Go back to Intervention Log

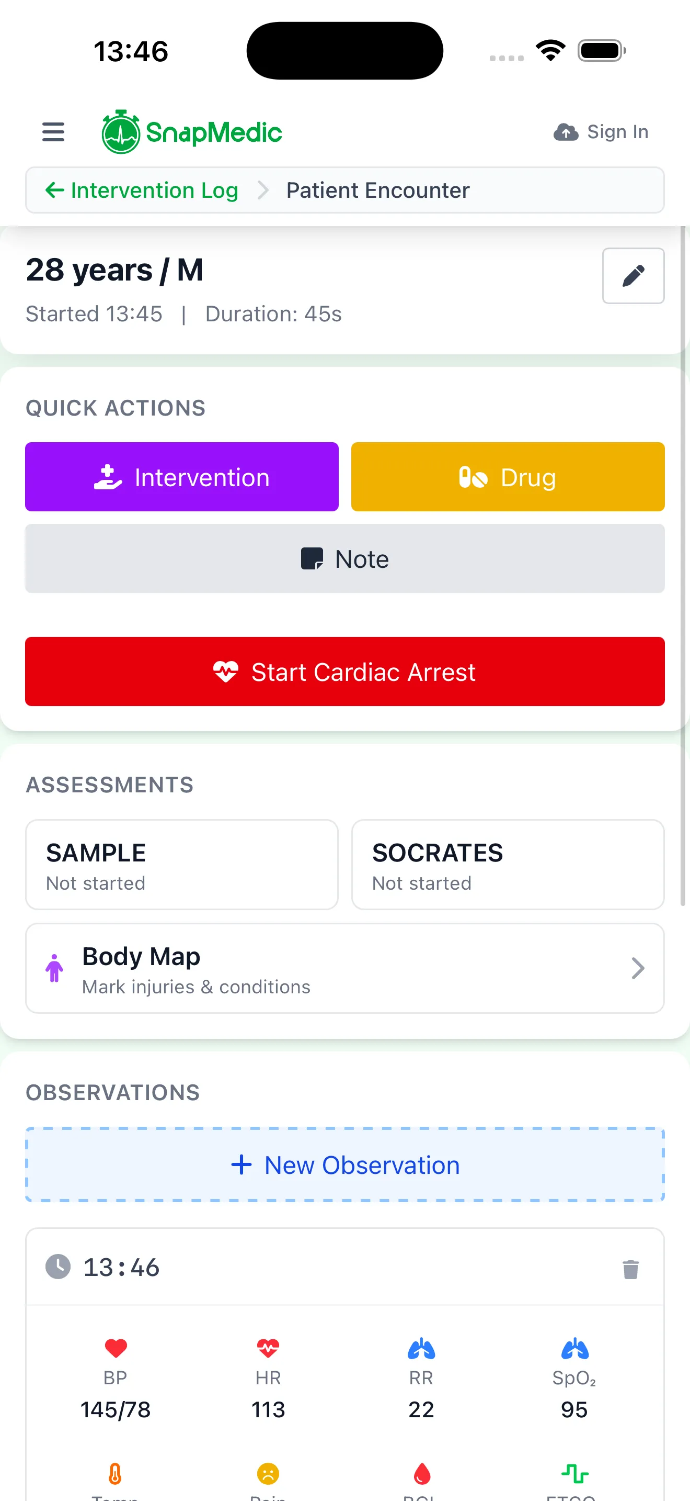143,190
